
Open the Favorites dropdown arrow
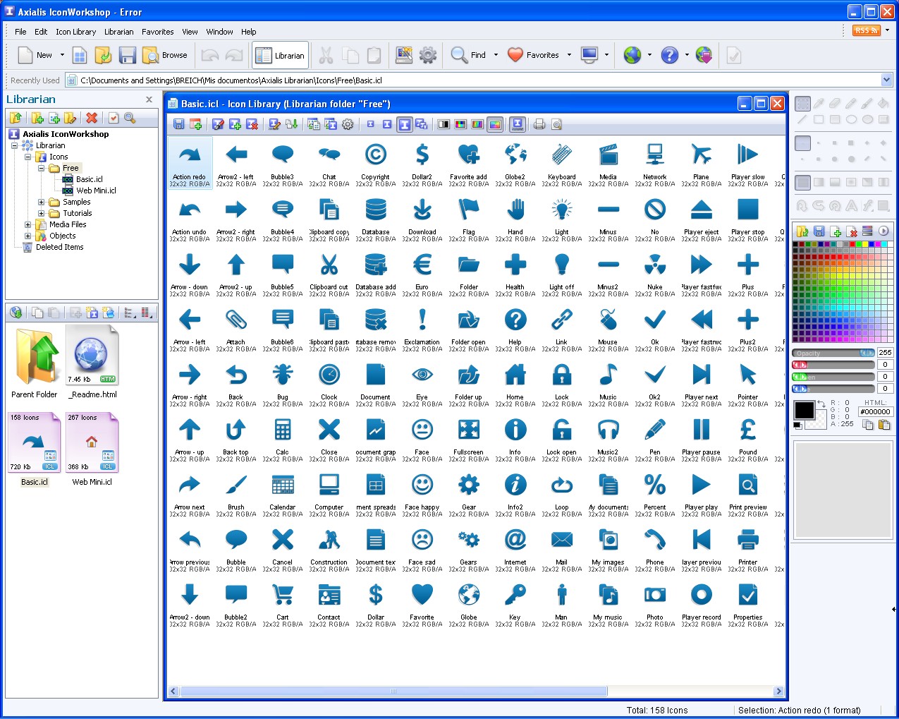point(569,55)
